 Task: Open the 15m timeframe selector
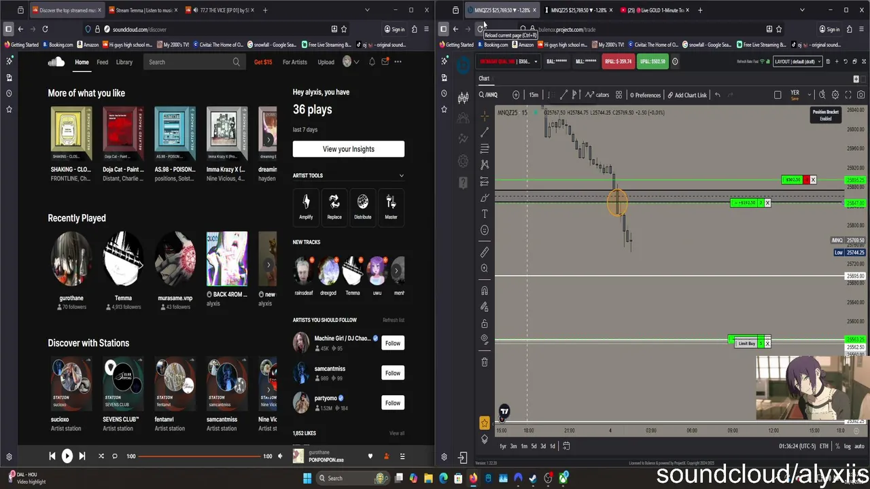(534, 95)
